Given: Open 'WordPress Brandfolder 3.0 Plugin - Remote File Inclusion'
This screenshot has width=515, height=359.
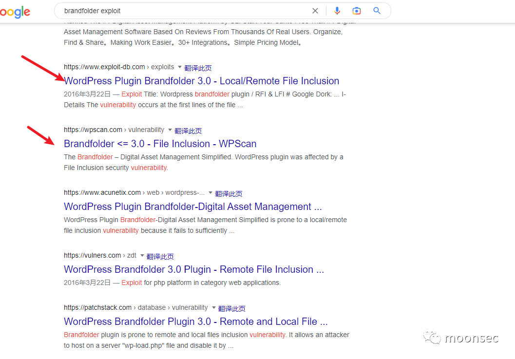Looking at the screenshot, I should click(x=194, y=269).
